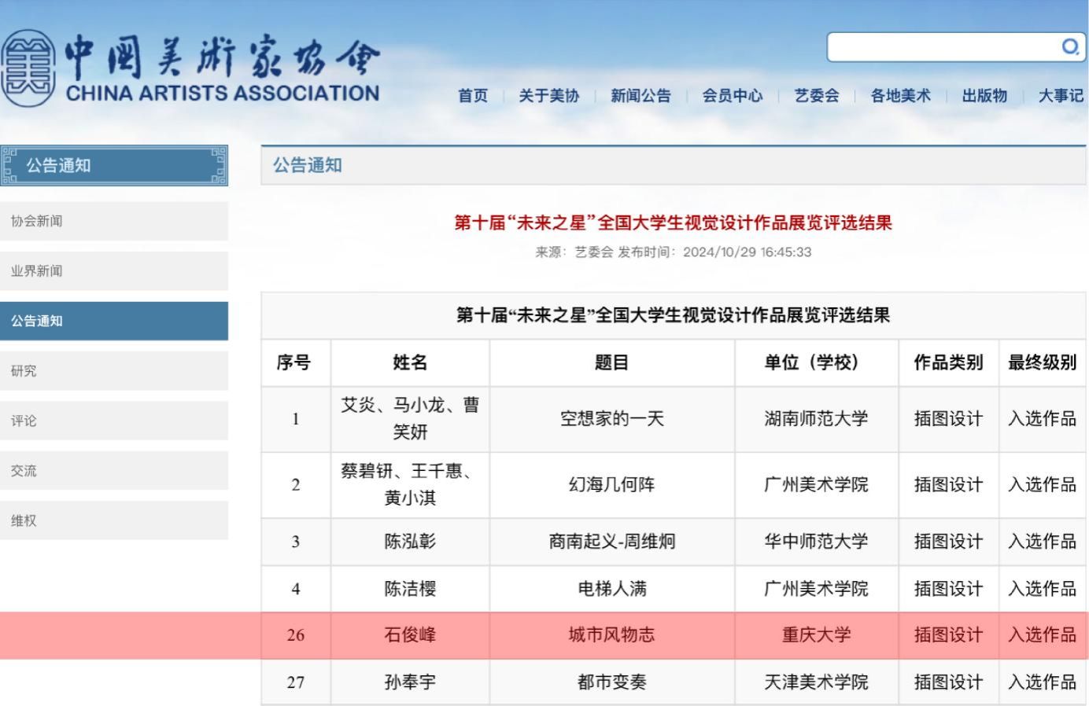Open the 关于美协 menu item
Viewport: 1089px width, 706px height.
point(548,96)
